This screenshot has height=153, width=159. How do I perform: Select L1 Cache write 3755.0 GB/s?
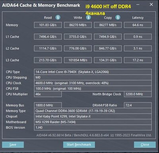(x=78, y=37)
